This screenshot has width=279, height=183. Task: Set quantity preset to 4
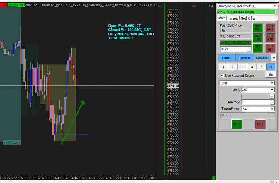coord(252,67)
